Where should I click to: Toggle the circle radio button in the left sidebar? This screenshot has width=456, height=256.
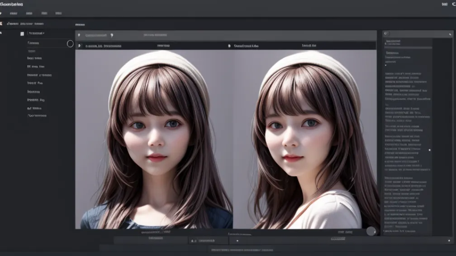pyautogui.click(x=70, y=44)
